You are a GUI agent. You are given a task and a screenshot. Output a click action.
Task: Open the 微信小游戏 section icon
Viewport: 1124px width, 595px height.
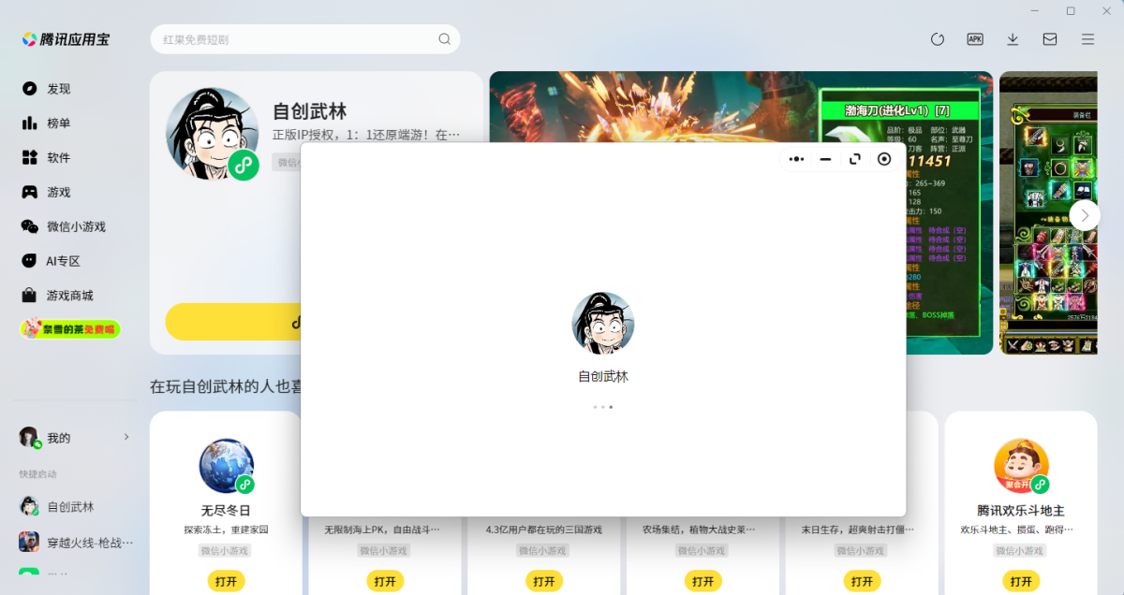pyautogui.click(x=29, y=226)
